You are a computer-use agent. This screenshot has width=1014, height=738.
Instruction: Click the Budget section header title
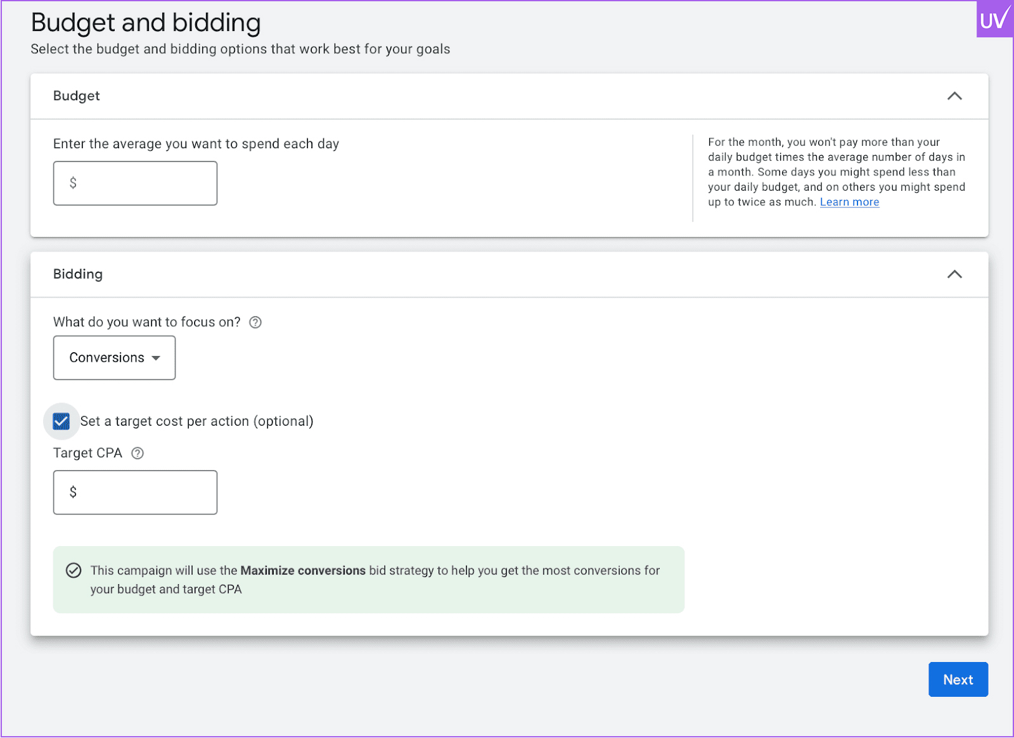77,96
